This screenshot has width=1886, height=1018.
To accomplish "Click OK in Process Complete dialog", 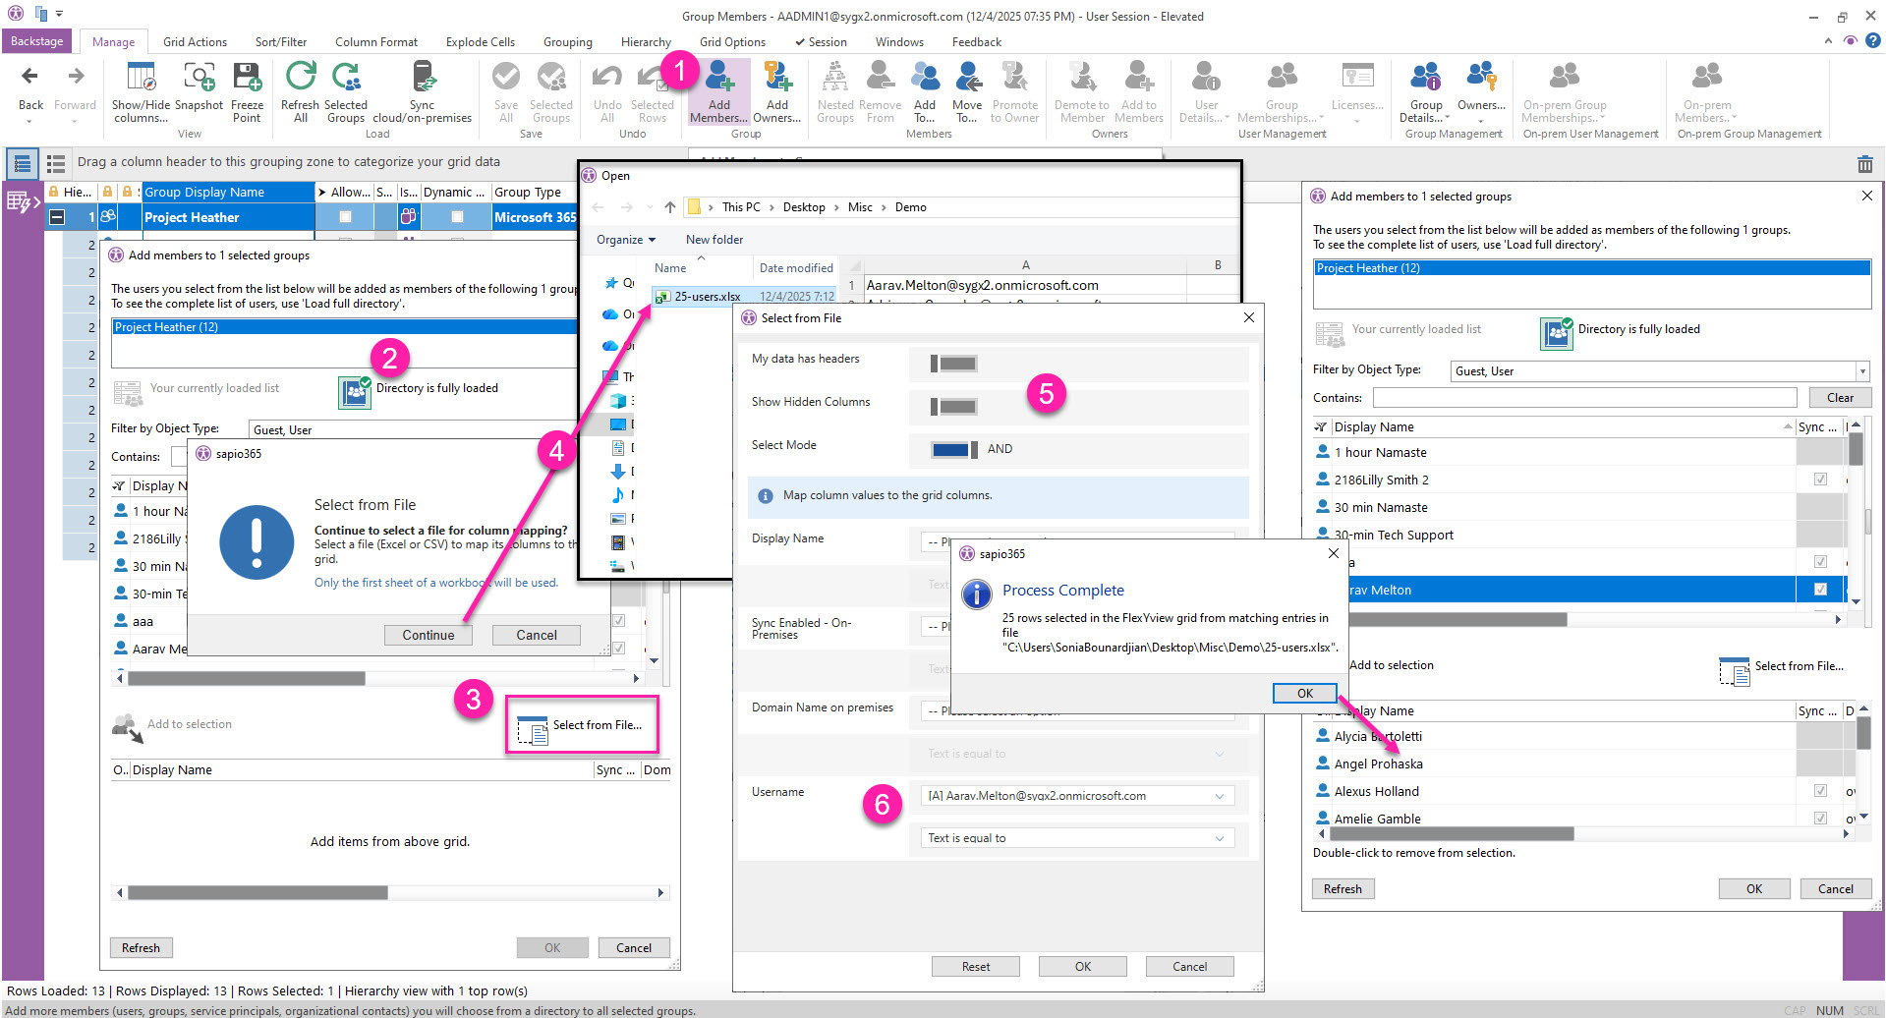I will coord(1304,693).
